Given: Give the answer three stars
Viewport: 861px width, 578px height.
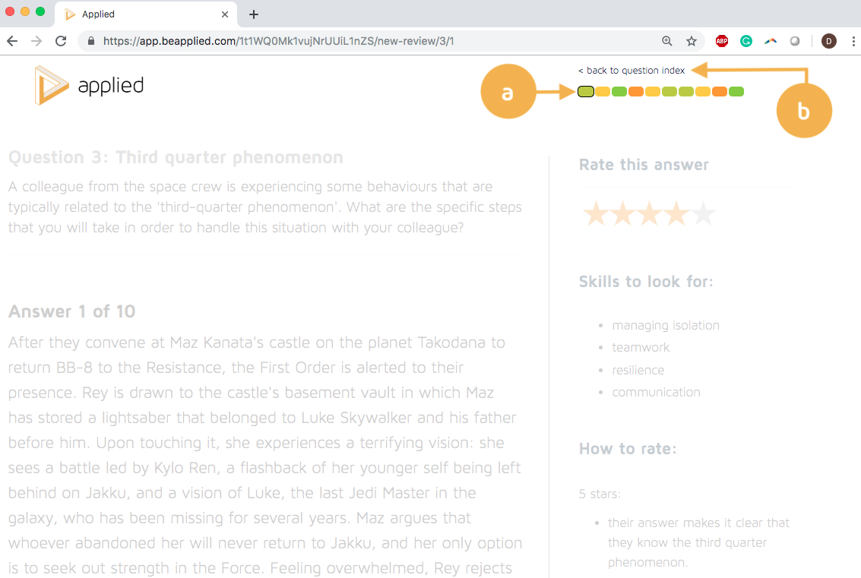Looking at the screenshot, I should 649,214.
